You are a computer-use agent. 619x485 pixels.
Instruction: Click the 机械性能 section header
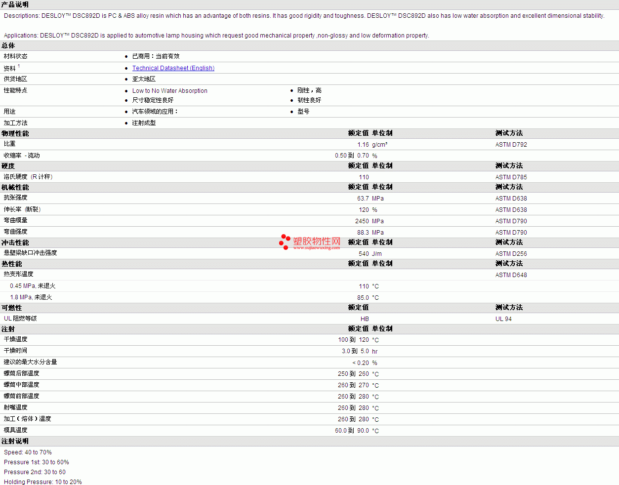point(15,187)
